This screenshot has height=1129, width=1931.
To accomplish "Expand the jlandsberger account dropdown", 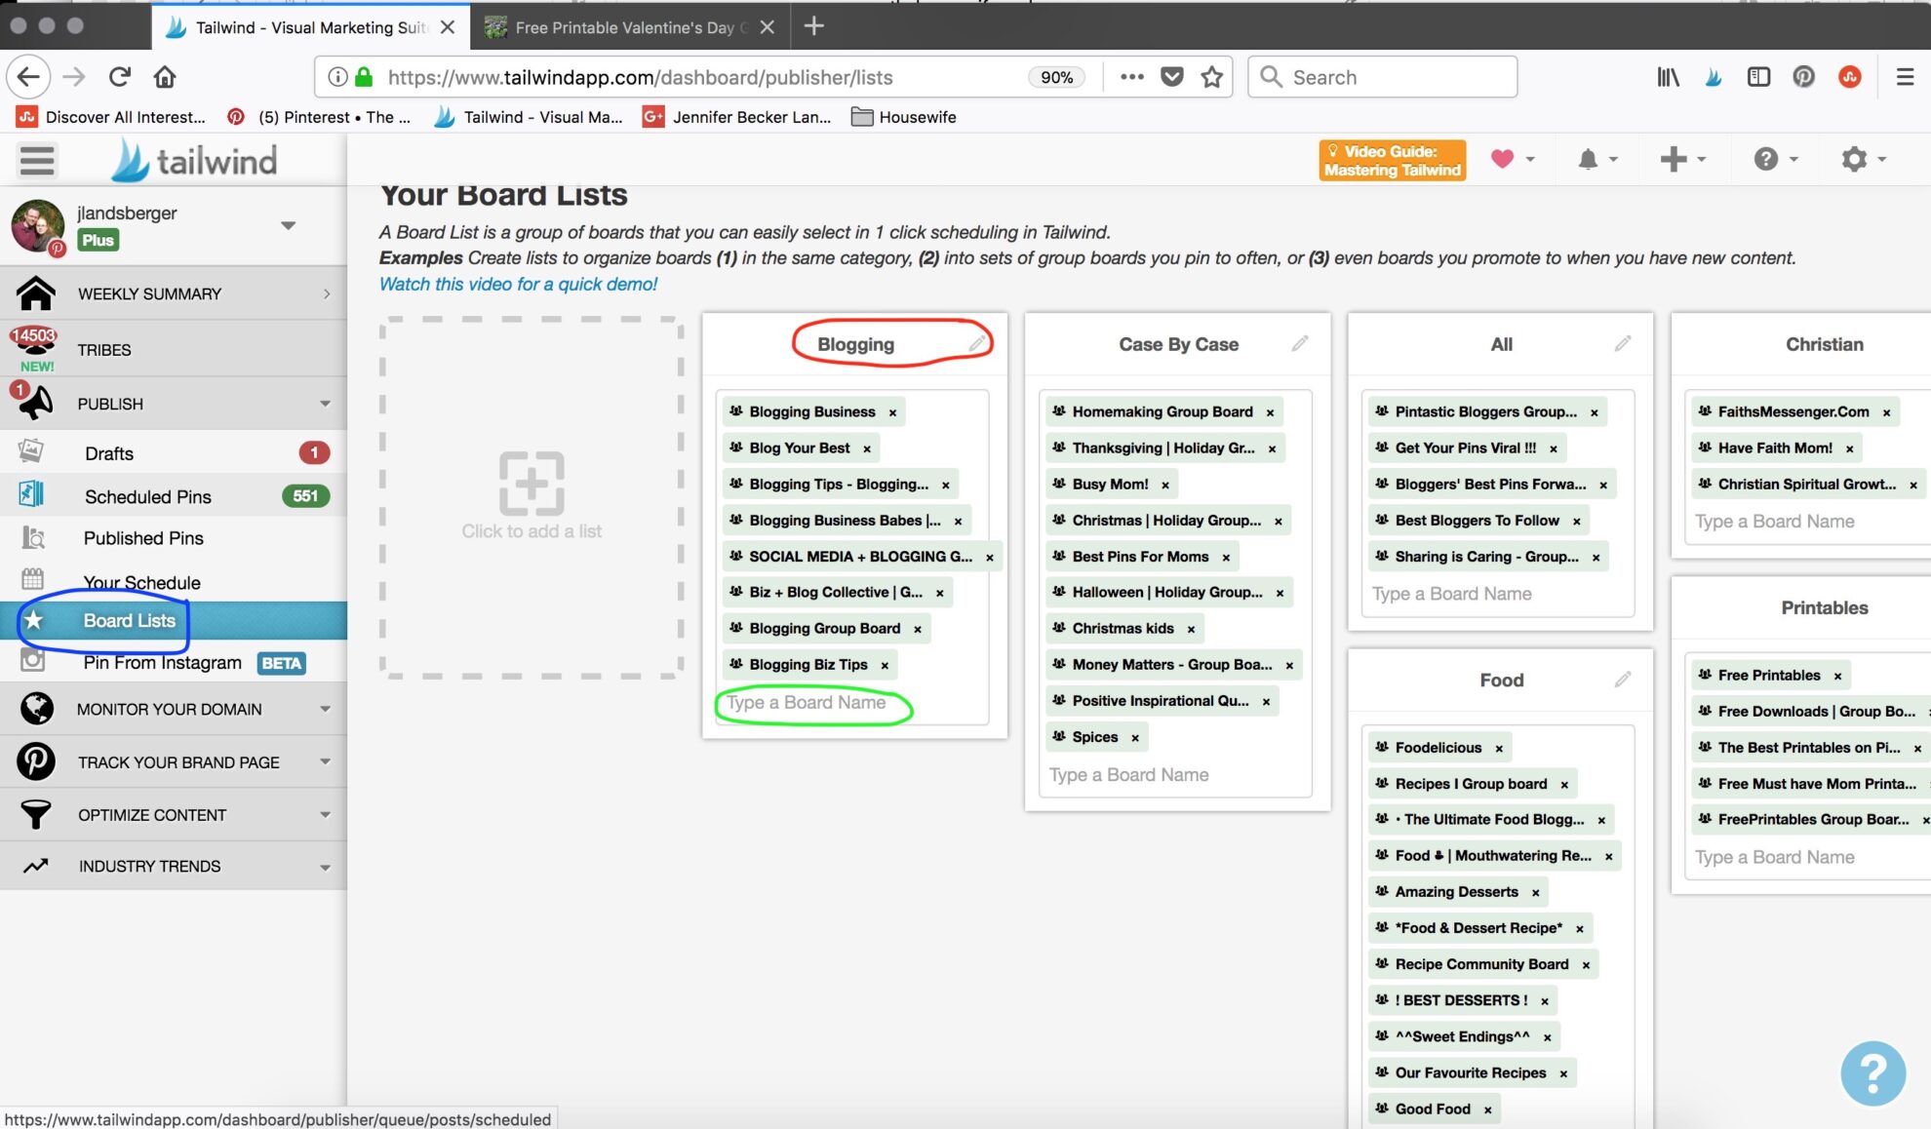I will pyautogui.click(x=288, y=225).
